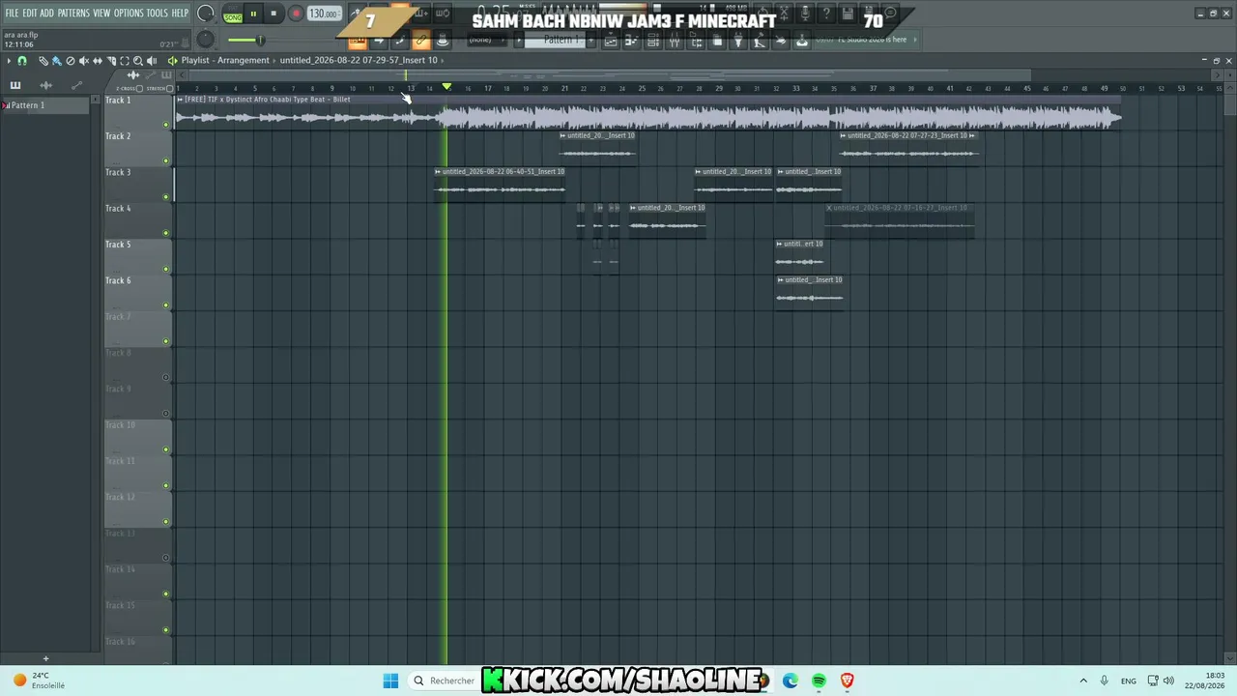The width and height of the screenshot is (1237, 696).
Task: Open the (none) snap selector
Action: coord(487,40)
